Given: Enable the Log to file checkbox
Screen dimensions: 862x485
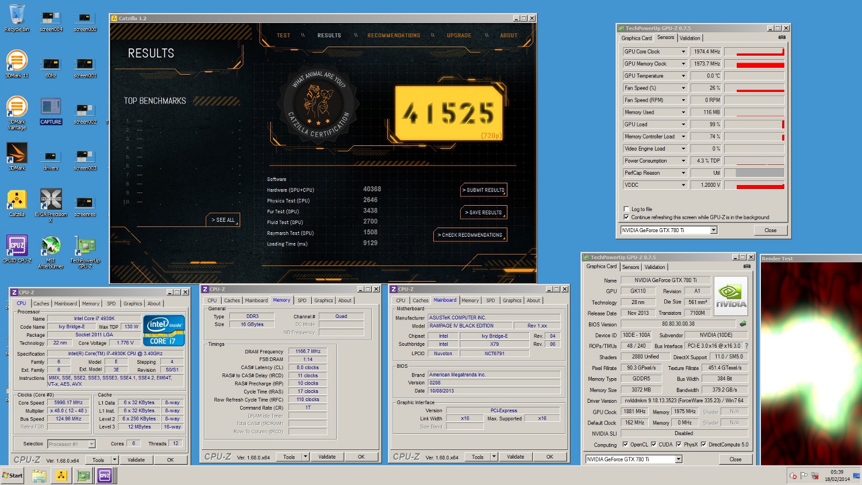Looking at the screenshot, I should 626,209.
